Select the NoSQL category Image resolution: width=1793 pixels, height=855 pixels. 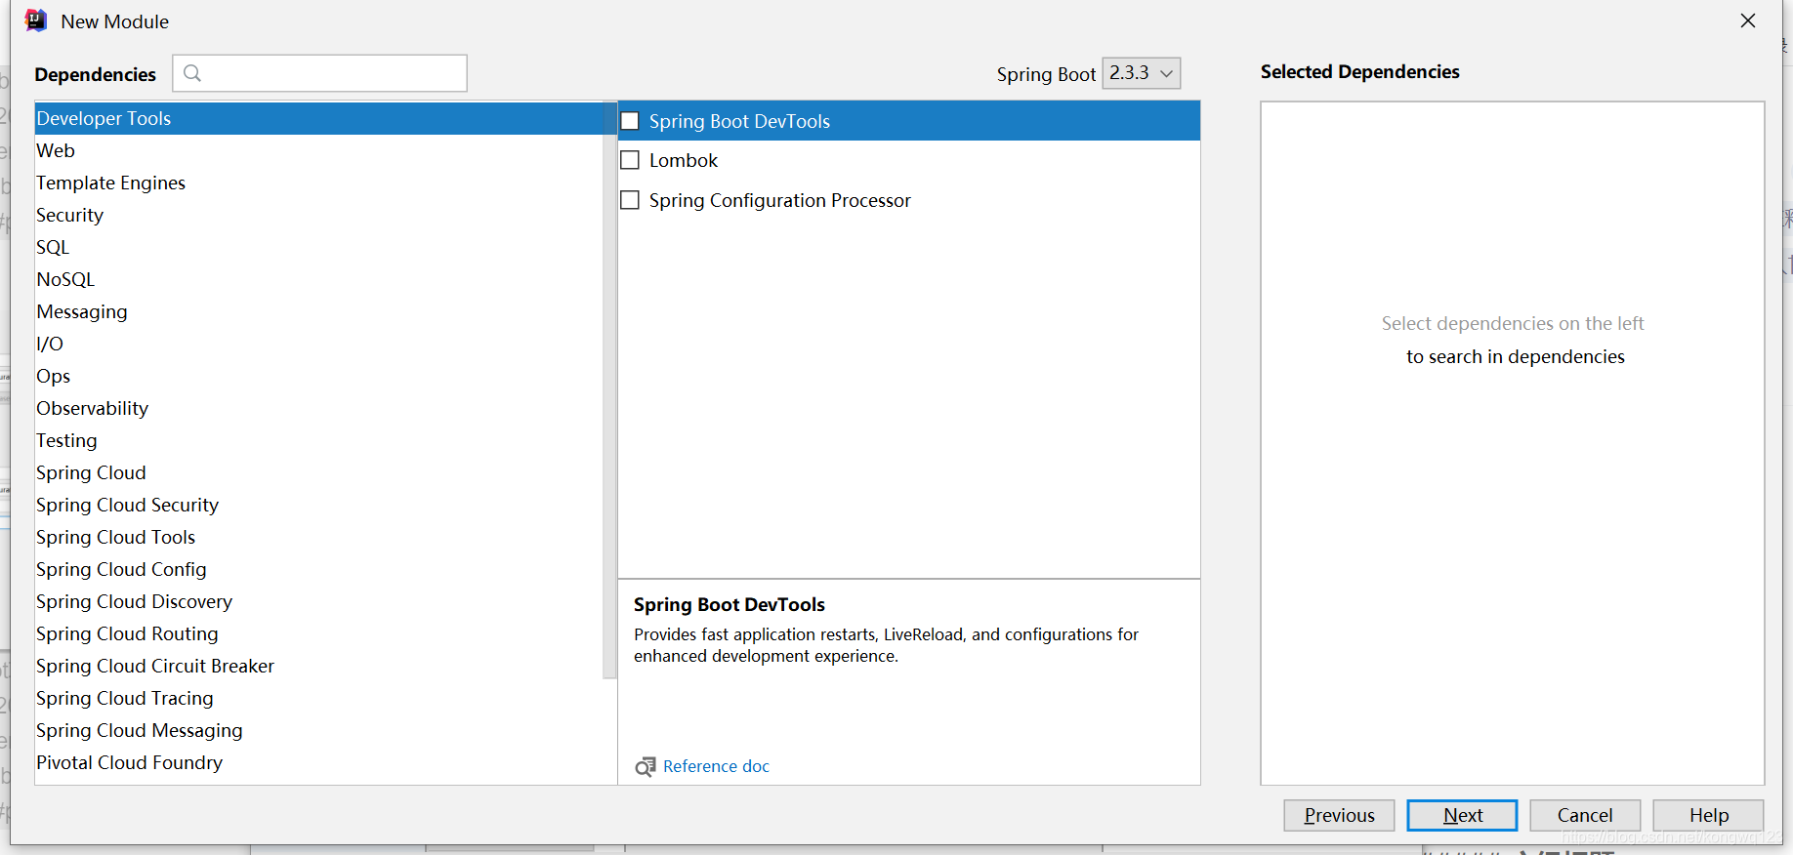pyautogui.click(x=318, y=279)
